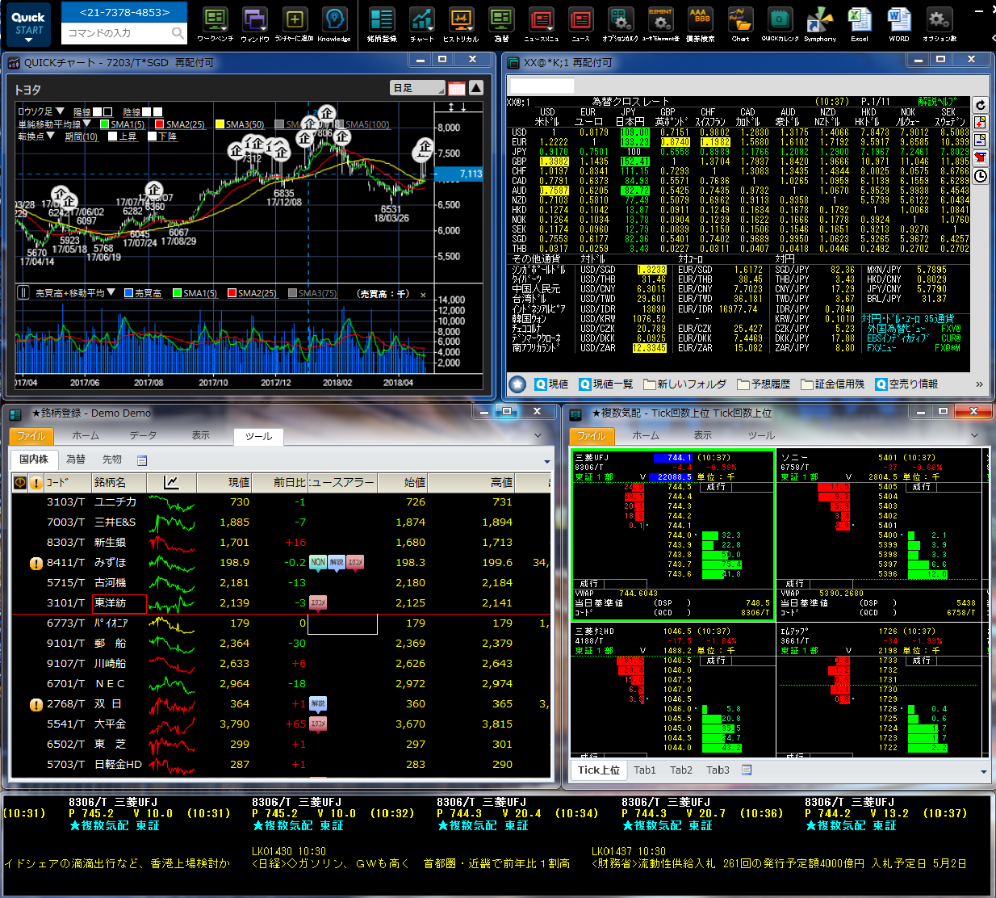Toggle the 上昇 turning point marker

pos(122,136)
